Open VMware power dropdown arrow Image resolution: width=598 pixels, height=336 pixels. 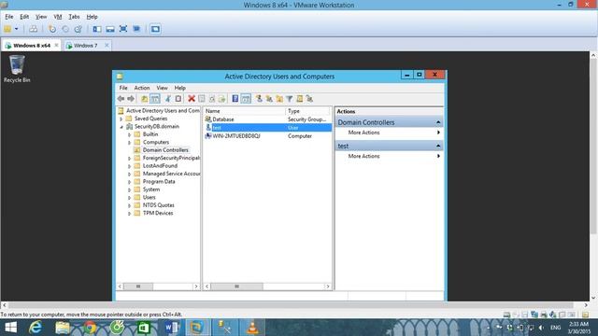pos(17,29)
